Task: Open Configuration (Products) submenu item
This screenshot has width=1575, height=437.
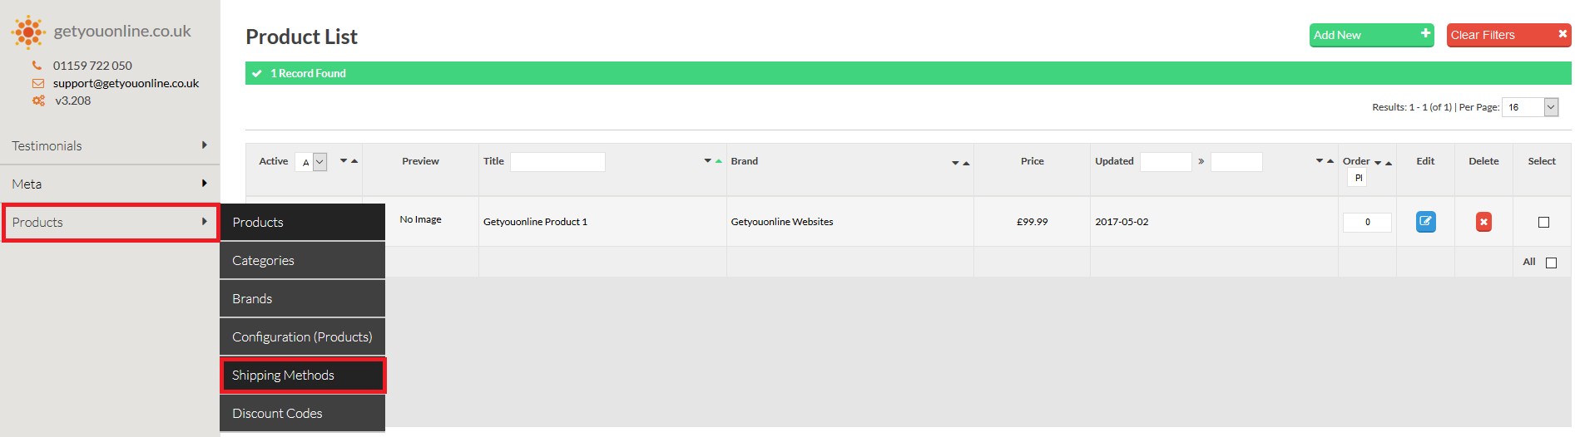Action: [302, 336]
